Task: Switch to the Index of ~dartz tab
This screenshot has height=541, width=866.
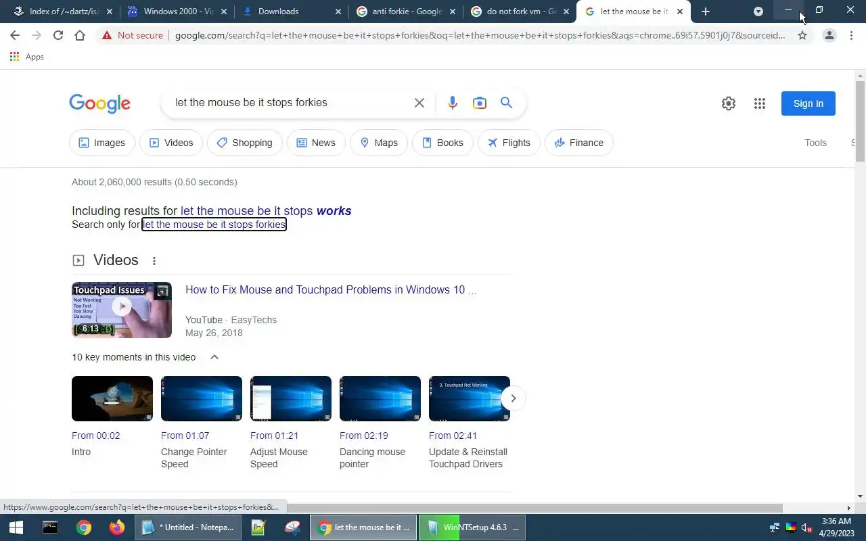Action: [x=62, y=11]
